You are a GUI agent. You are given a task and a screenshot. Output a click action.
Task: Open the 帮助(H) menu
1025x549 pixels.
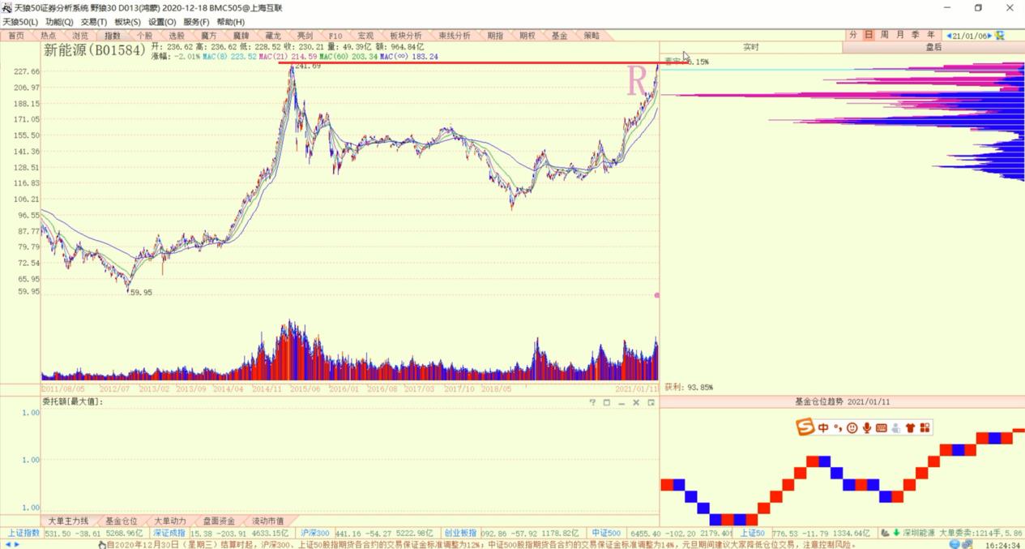pyautogui.click(x=230, y=22)
